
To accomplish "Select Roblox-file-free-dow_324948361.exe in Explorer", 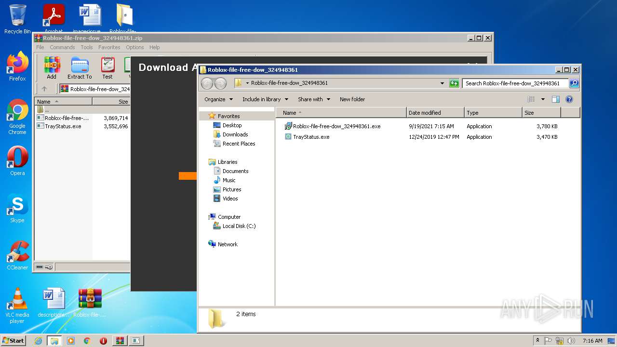I will (x=336, y=126).
